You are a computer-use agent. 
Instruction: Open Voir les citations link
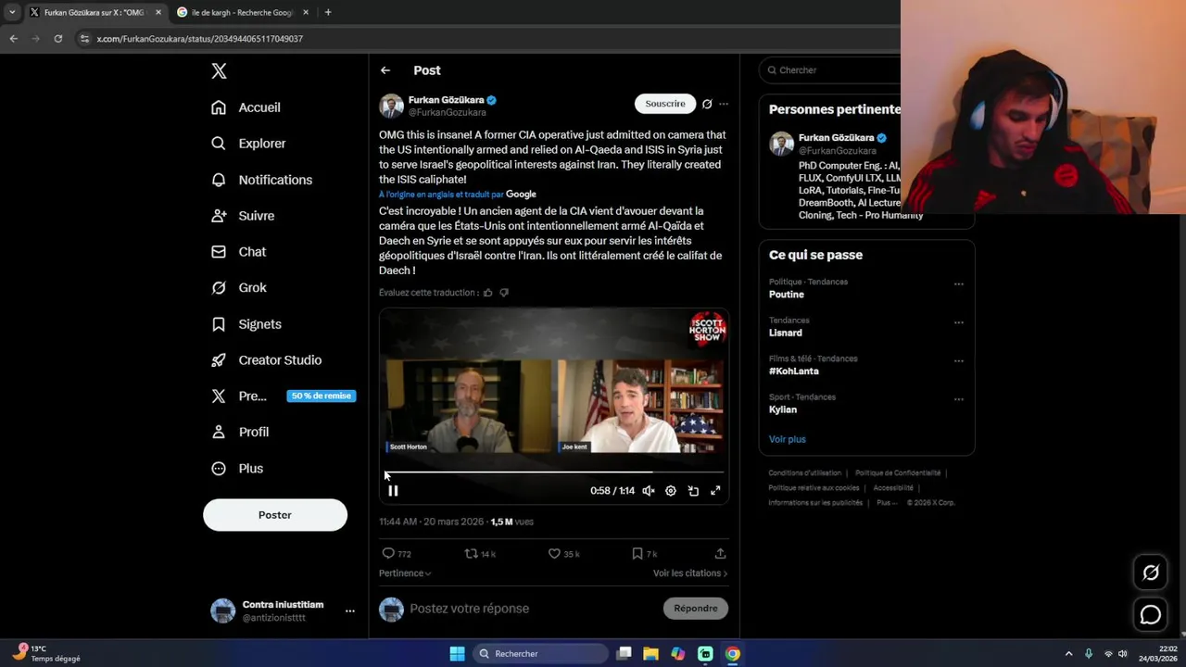point(690,573)
